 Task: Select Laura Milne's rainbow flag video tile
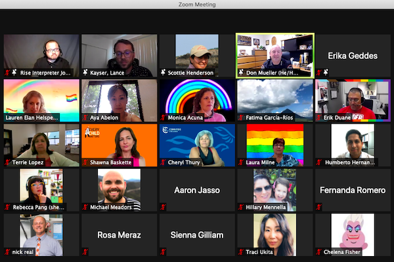coord(275,145)
